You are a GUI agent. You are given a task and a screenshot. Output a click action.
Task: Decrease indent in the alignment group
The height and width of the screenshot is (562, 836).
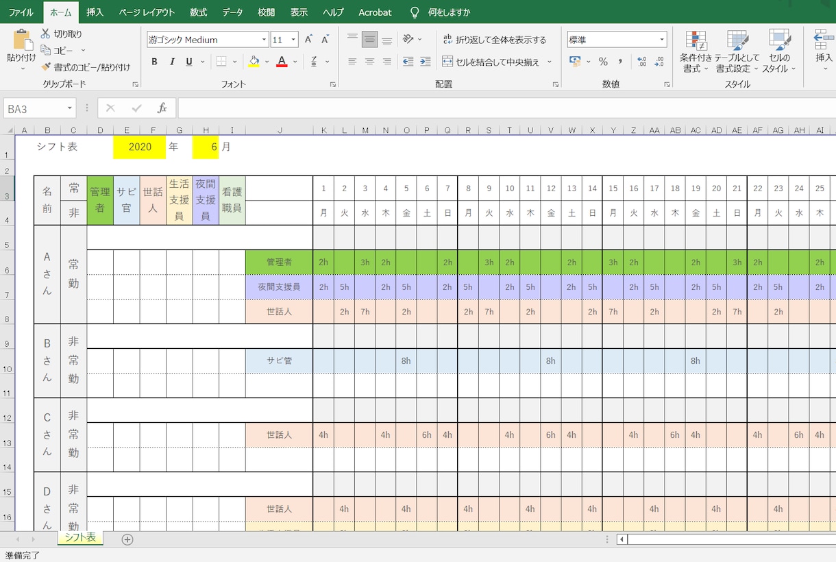click(x=408, y=62)
